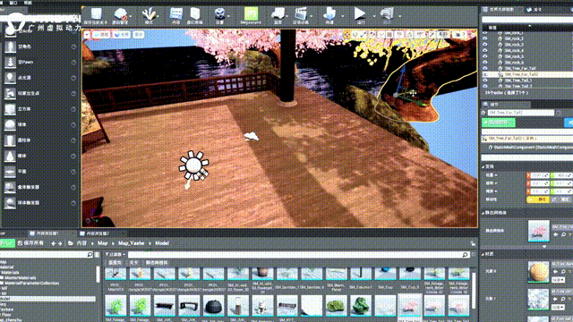This screenshot has height=322, width=573.
Task: Hide SM_rock_3 using its eye icon
Action: pyautogui.click(x=485, y=44)
